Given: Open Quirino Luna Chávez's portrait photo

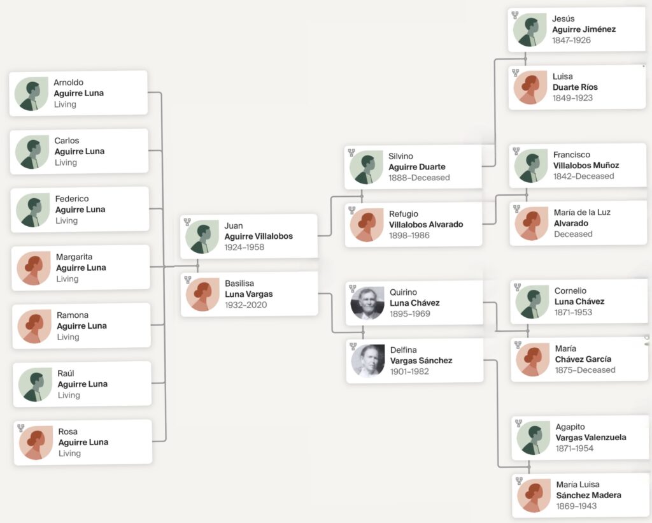Looking at the screenshot, I should (x=367, y=303).
